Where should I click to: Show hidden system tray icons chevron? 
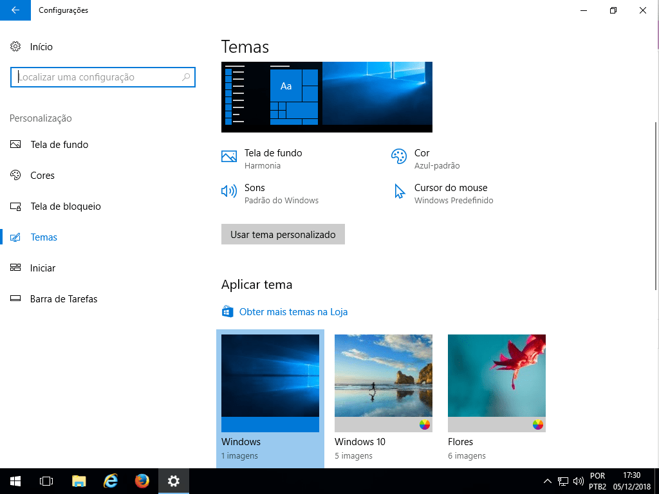[548, 480]
